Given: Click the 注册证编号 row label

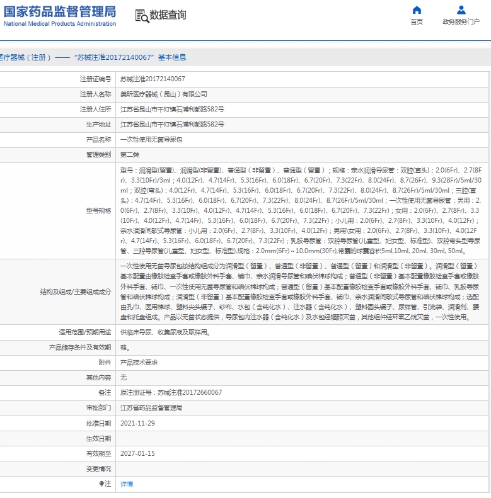Looking at the screenshot, I should tap(95, 79).
